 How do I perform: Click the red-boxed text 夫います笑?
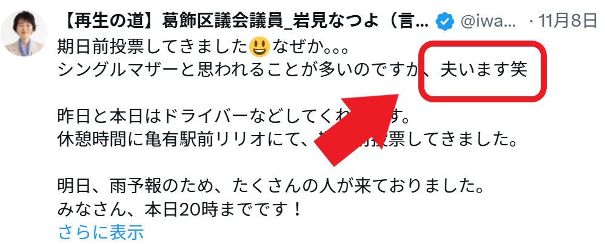pyautogui.click(x=484, y=71)
